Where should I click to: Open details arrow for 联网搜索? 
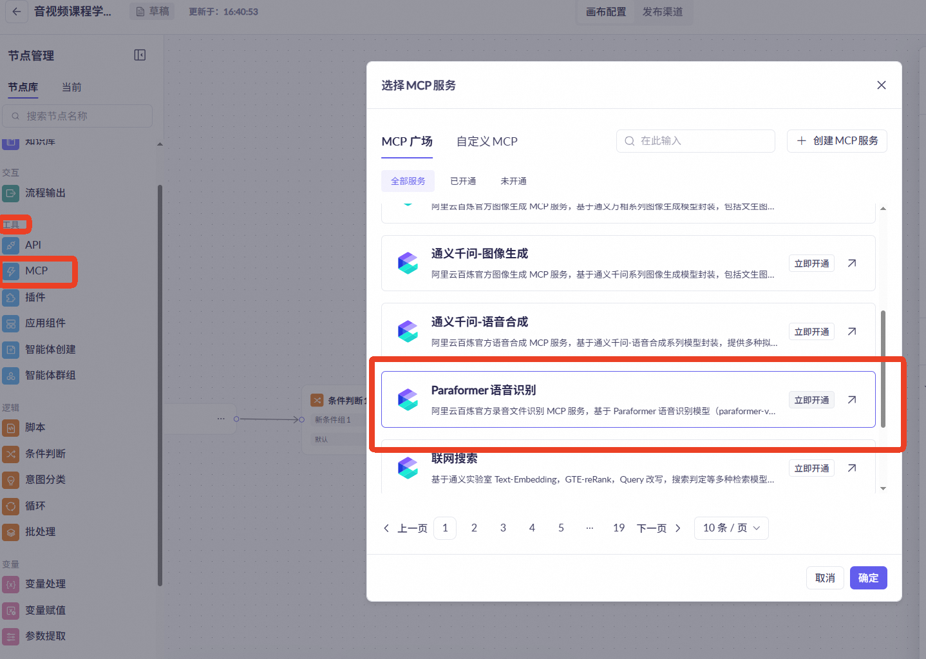852,468
